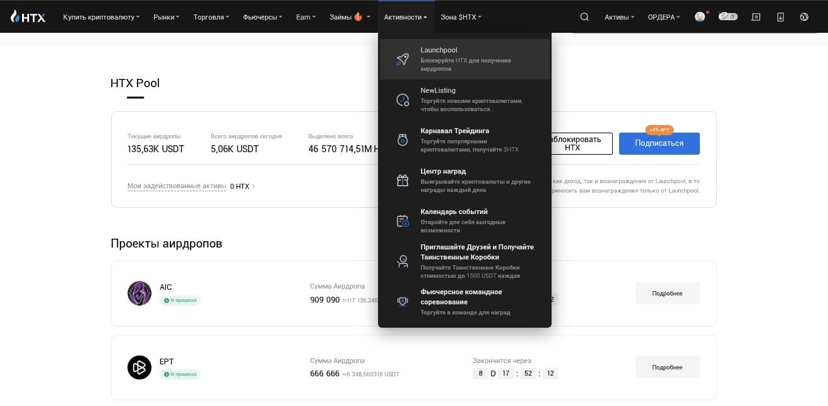Click EPT В процессе status badge
828x406 pixels.
(x=180, y=374)
